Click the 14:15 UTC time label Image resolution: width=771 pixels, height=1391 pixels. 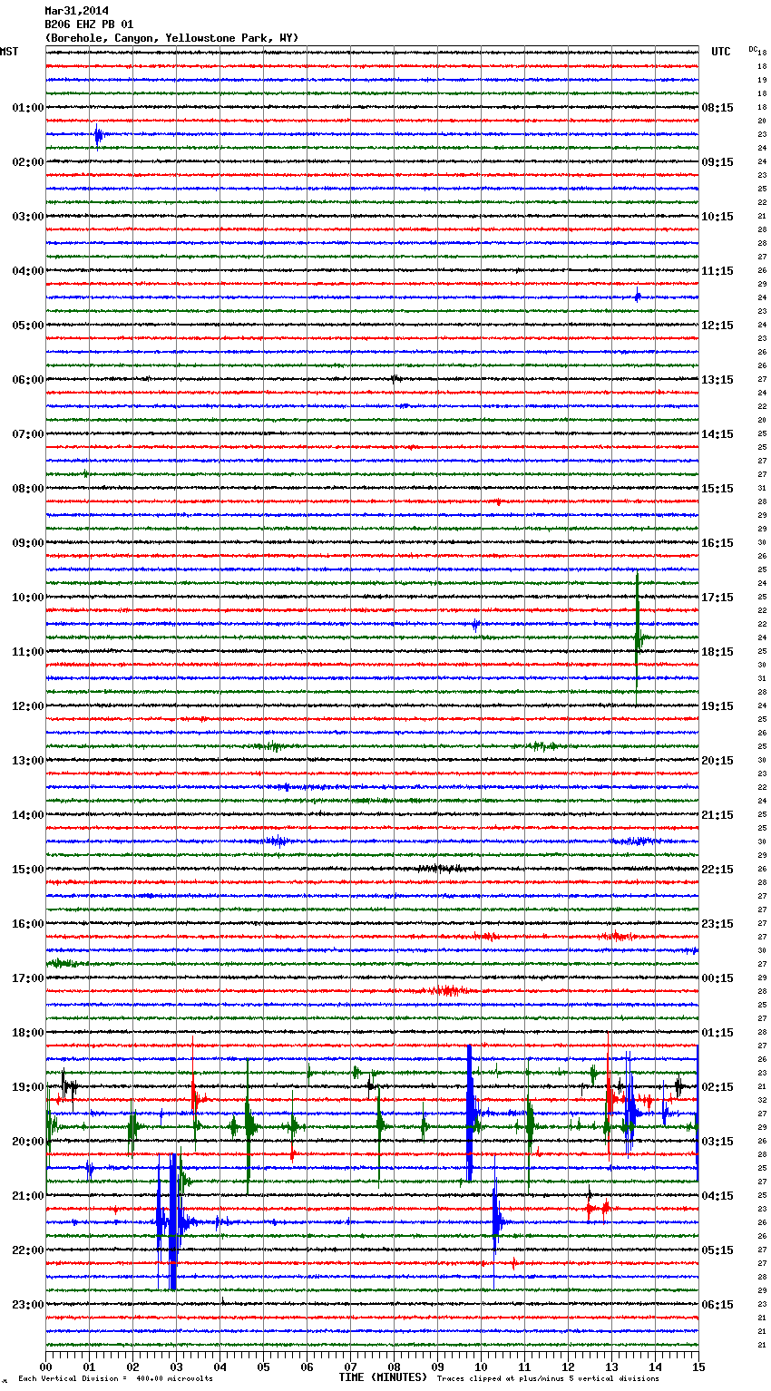(x=717, y=434)
